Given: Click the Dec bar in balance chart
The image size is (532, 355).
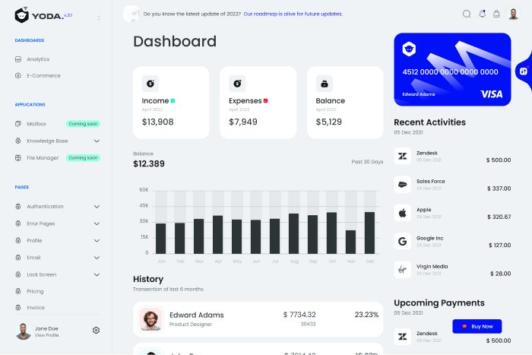Looking at the screenshot, I should pos(370,233).
